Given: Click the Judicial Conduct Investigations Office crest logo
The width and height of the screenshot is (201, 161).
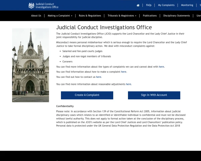Looking at the screenshot, I should pos(31,5).
